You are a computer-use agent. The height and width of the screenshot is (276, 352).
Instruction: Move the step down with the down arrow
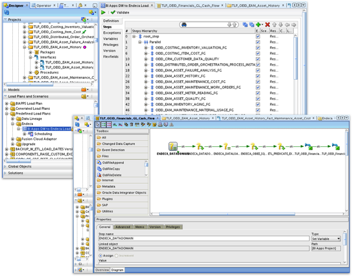coord(280,25)
